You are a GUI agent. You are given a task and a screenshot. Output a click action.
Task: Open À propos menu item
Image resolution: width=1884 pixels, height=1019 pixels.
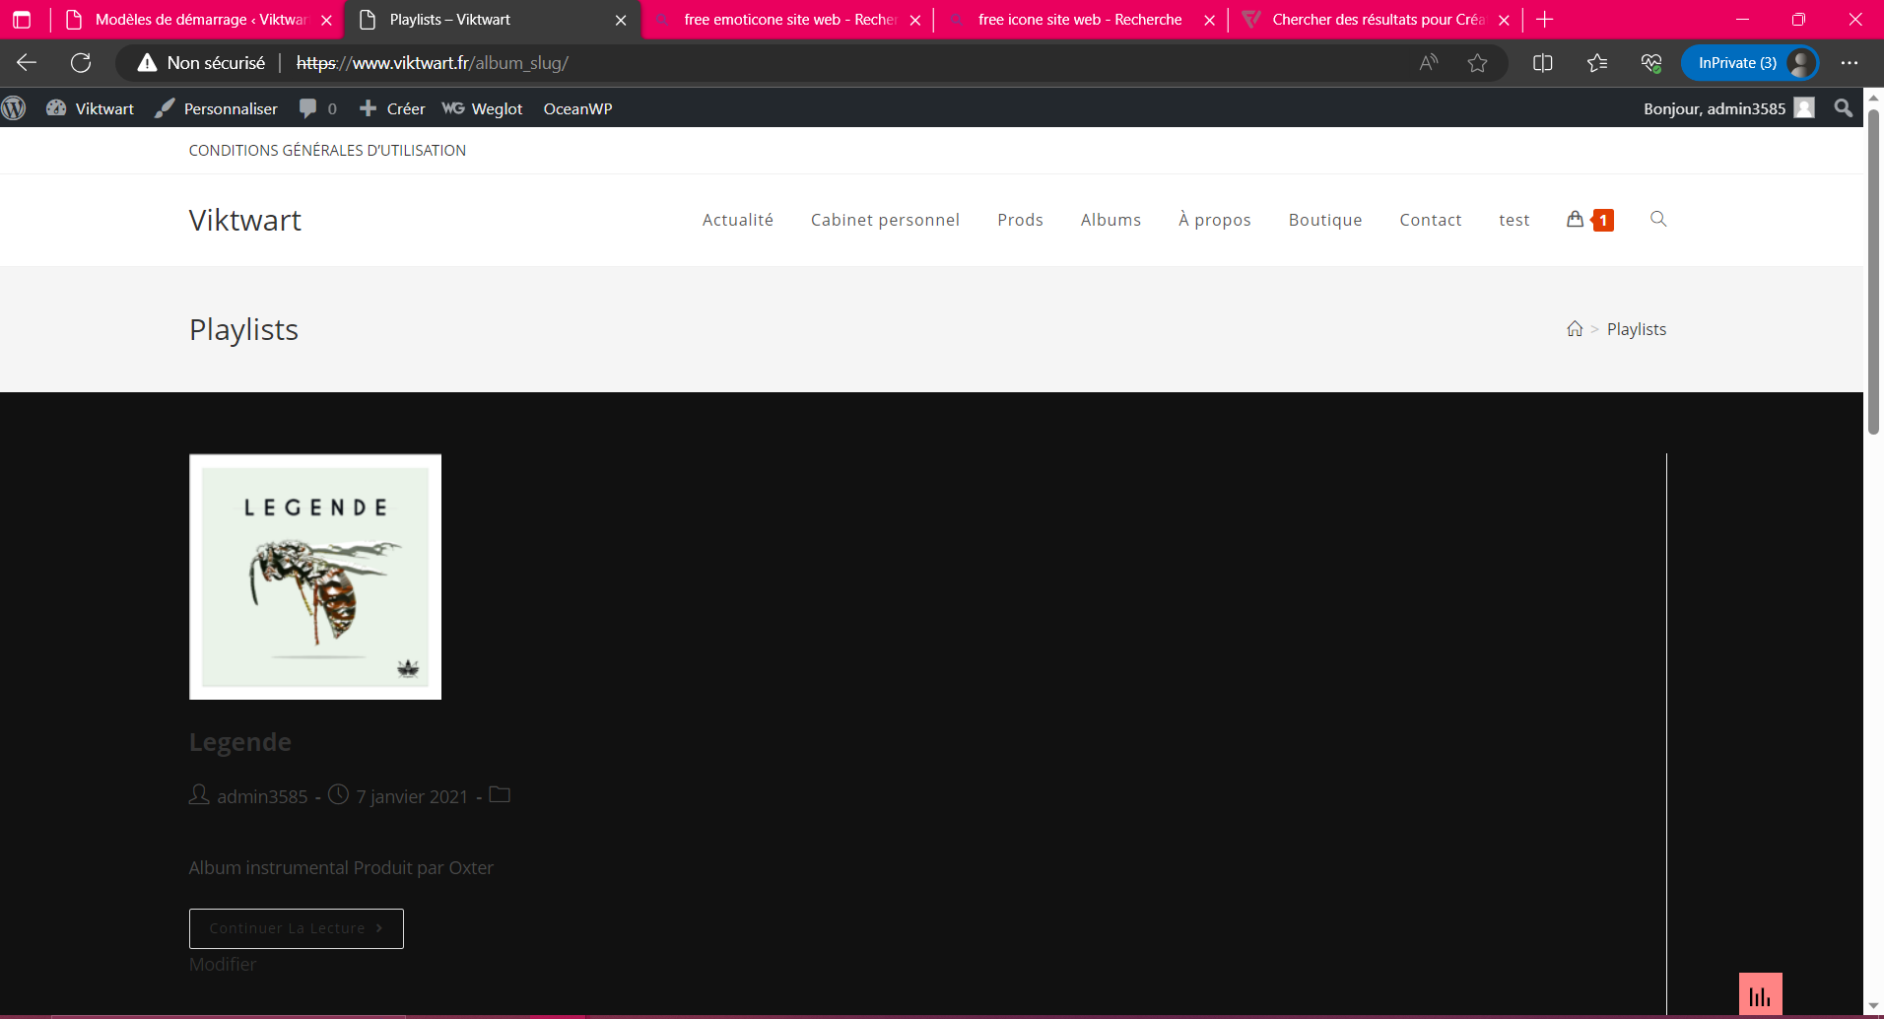[1215, 220]
